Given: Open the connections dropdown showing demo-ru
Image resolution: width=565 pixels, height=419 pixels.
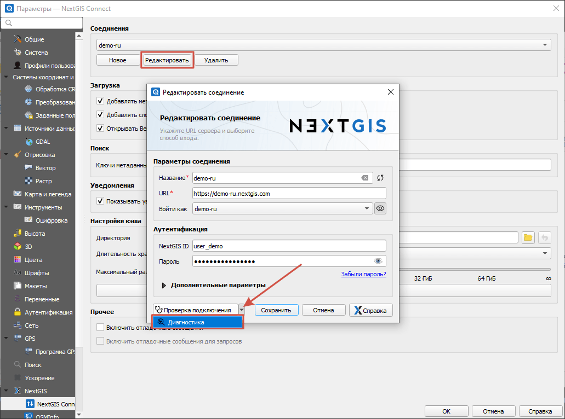Looking at the screenshot, I should click(323, 45).
